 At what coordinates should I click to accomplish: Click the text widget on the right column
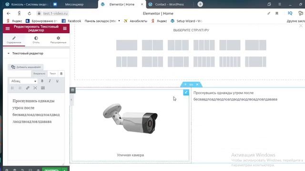click(235, 96)
